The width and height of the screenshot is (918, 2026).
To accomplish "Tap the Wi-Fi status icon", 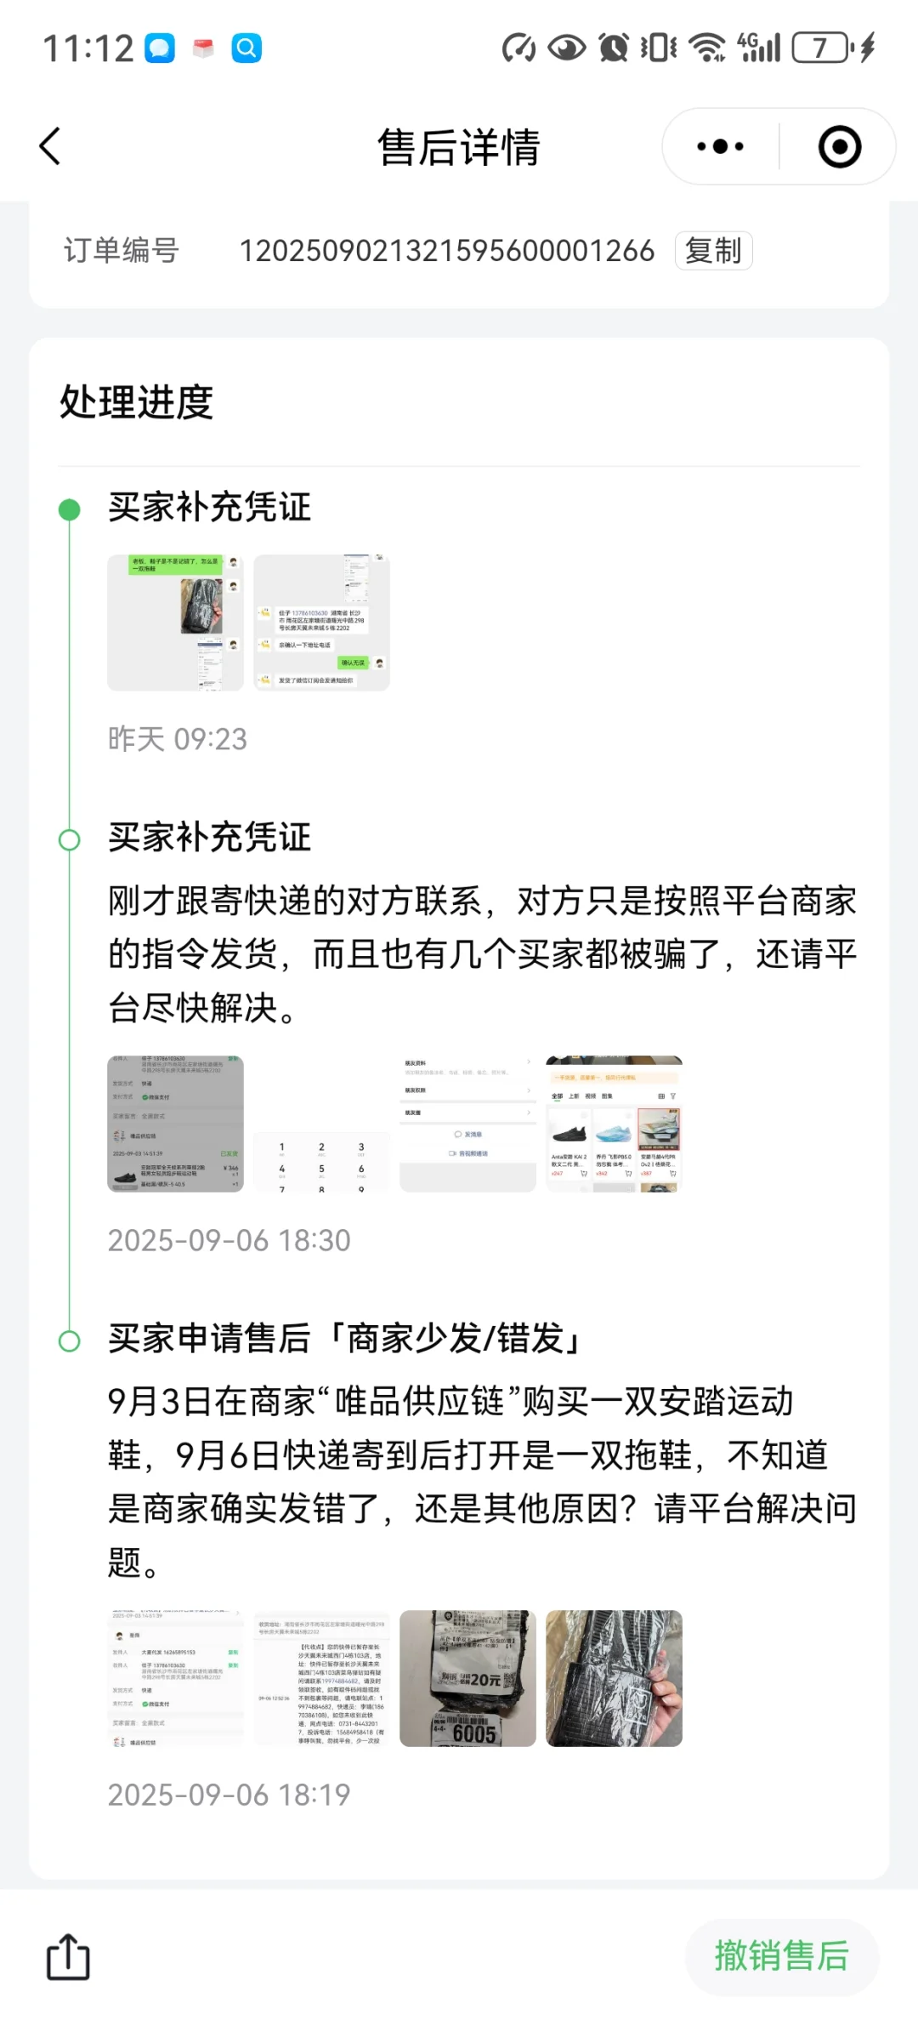I will (707, 48).
